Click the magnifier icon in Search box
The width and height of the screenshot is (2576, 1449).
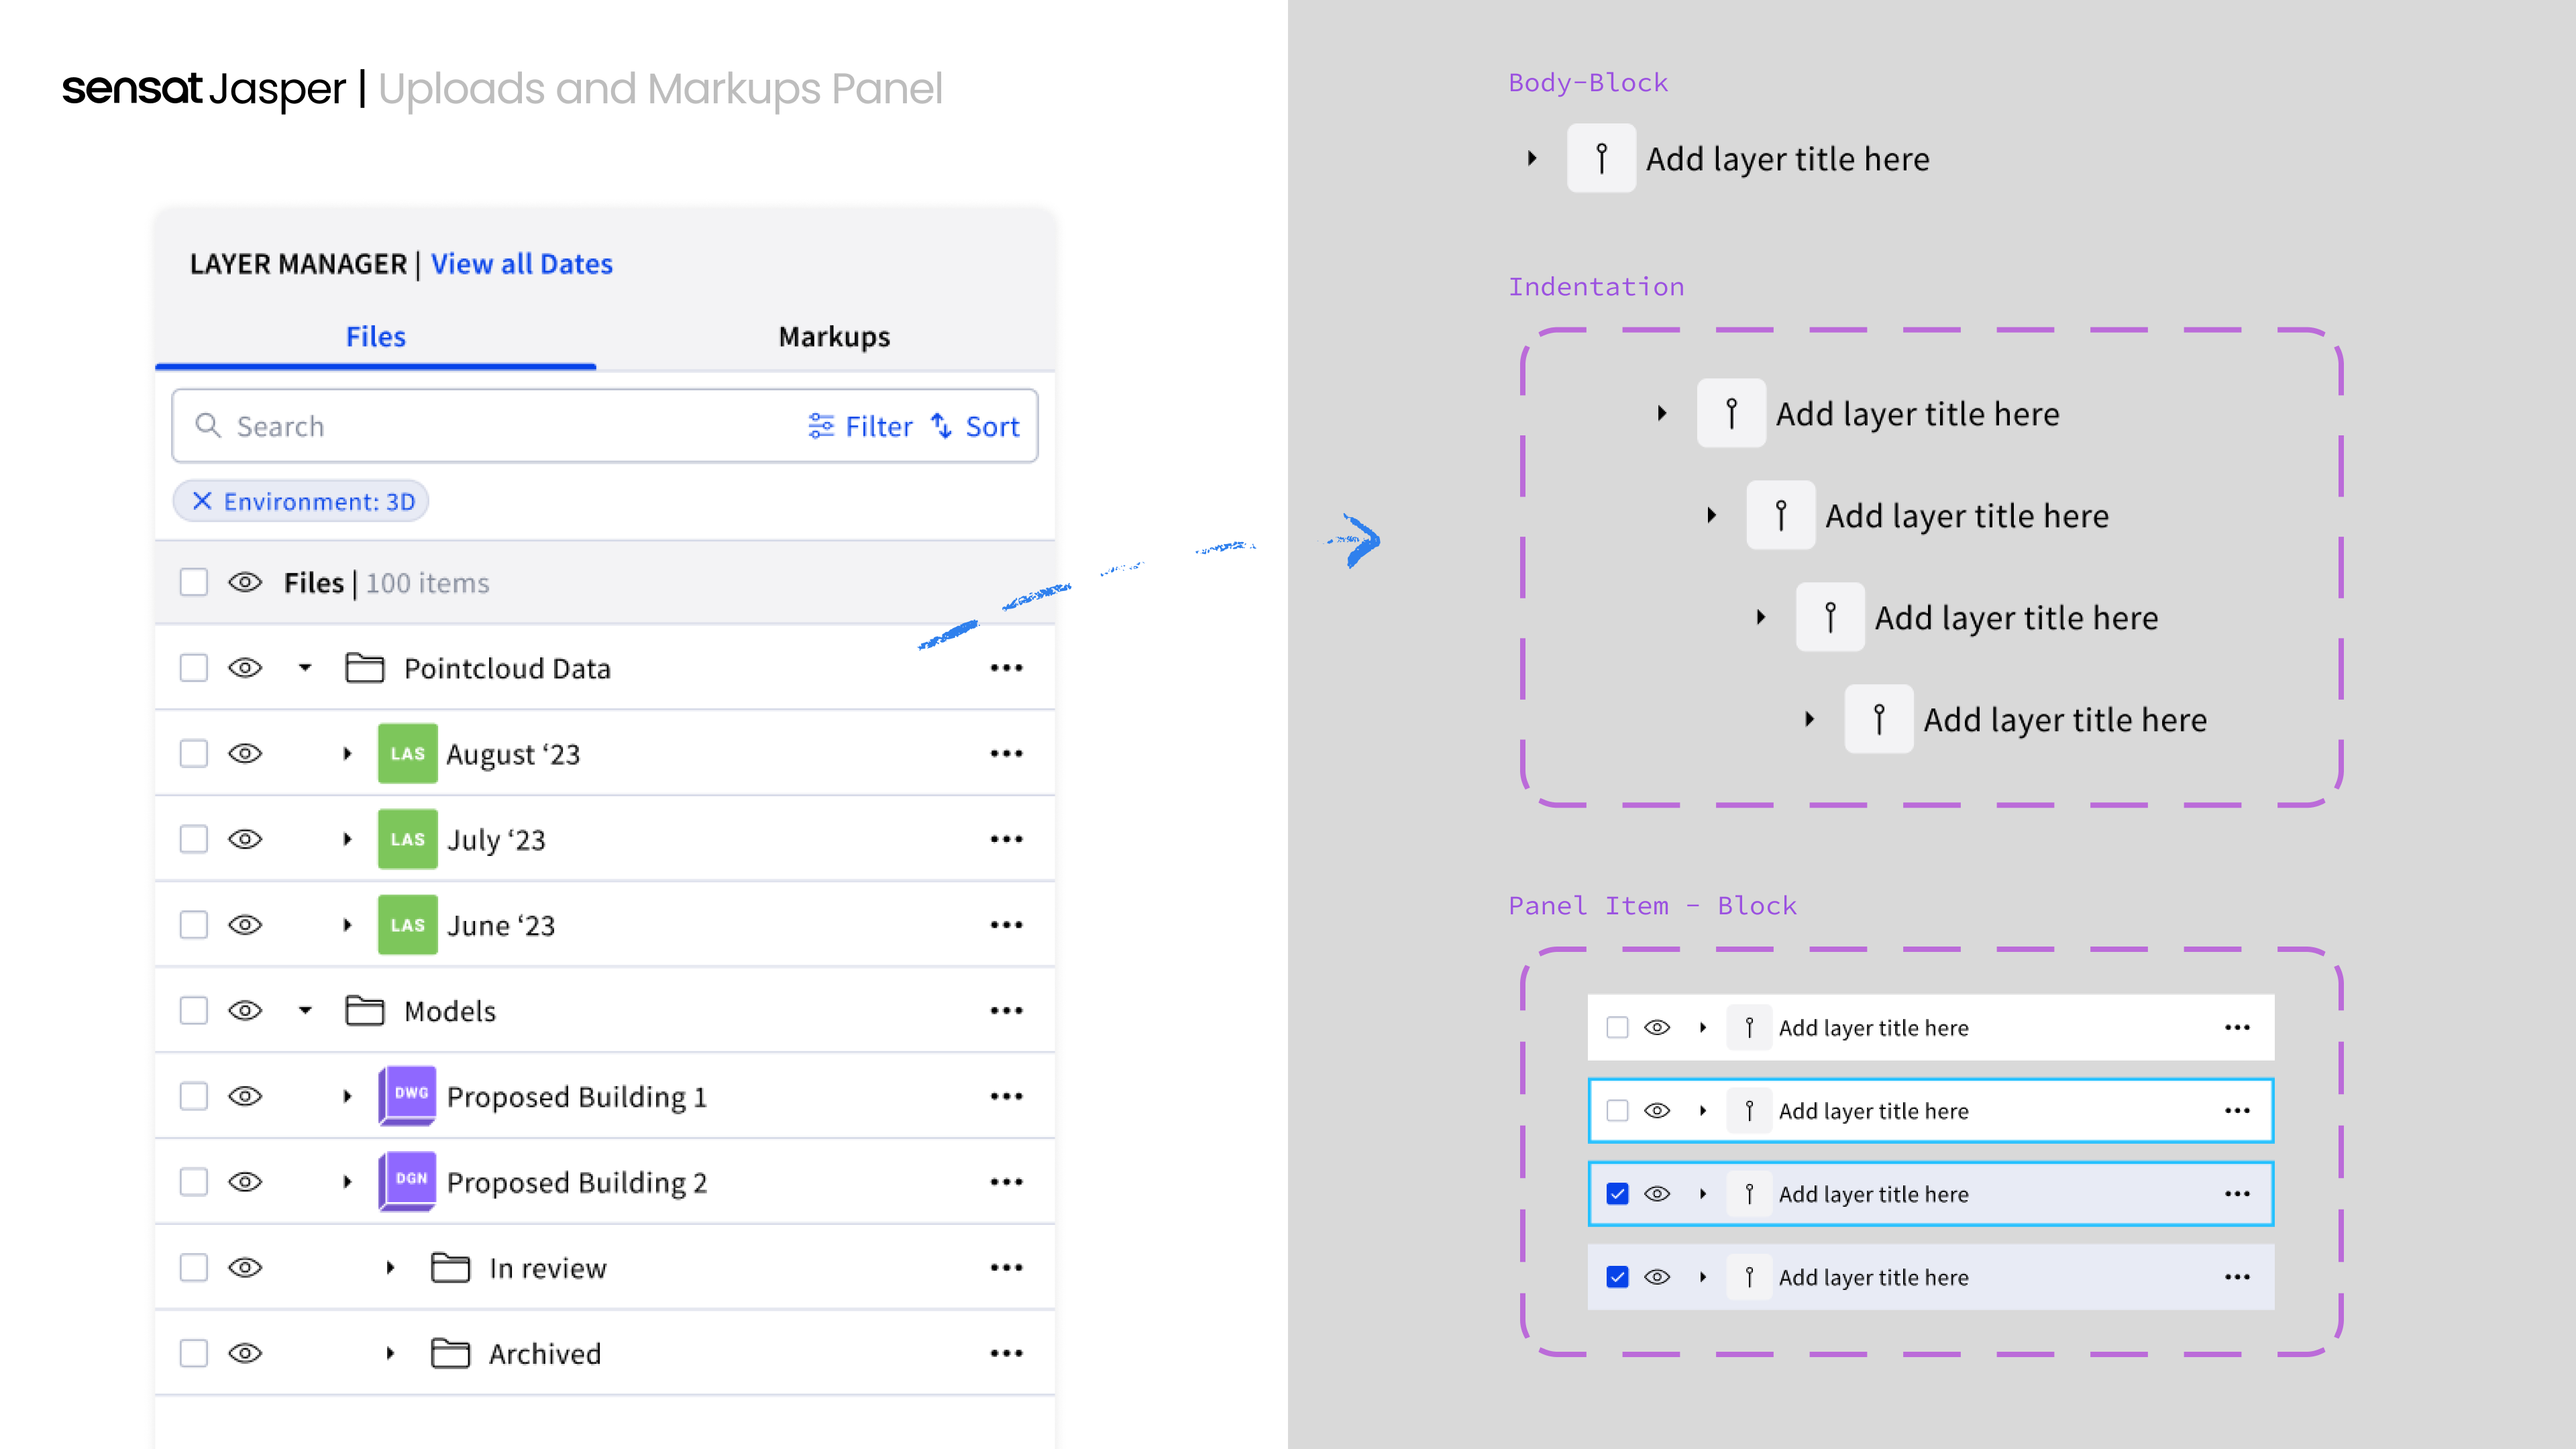coord(207,425)
